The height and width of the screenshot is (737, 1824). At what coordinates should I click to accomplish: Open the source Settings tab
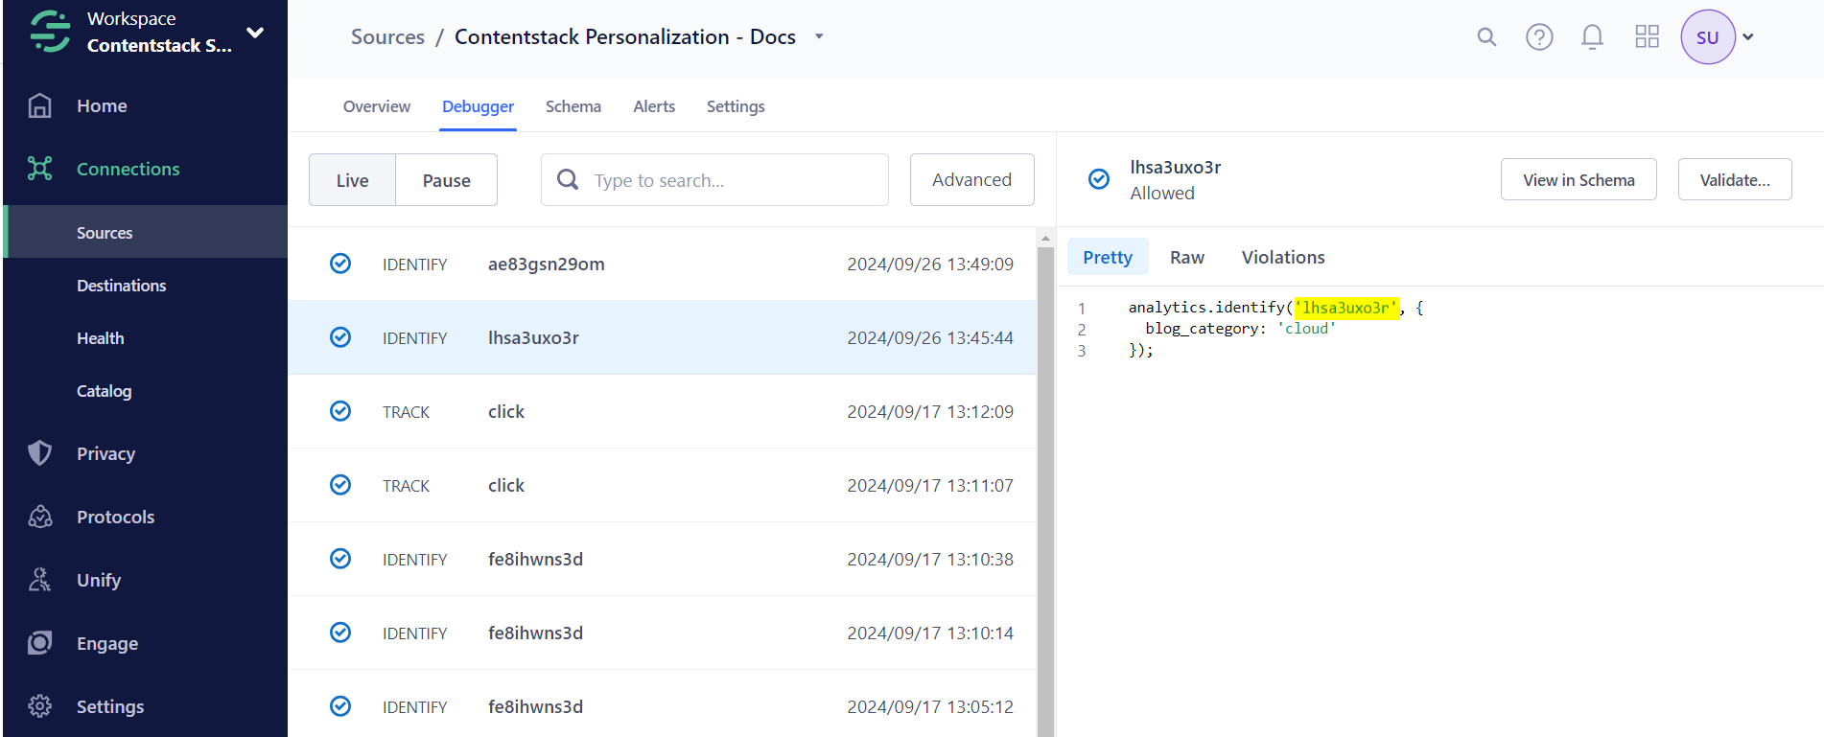736,106
